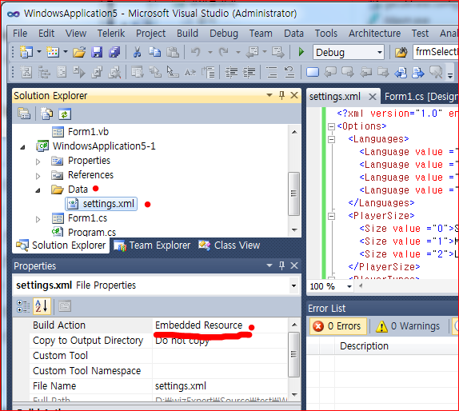Toggle a bookmark with the blue rectangle icon
Image resolution: width=459 pixels, height=411 pixels.
(313, 72)
